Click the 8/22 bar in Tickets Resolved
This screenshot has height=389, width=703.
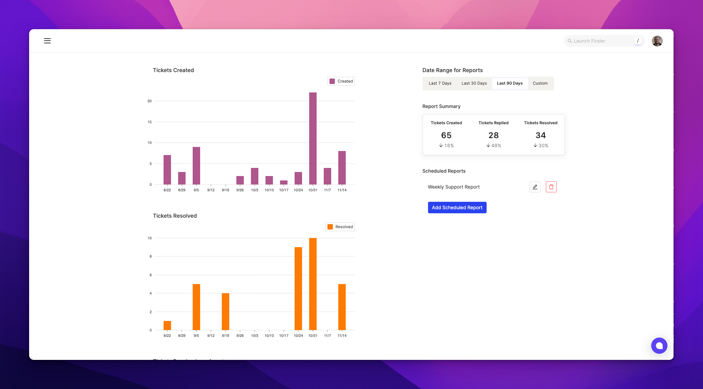[x=167, y=325]
